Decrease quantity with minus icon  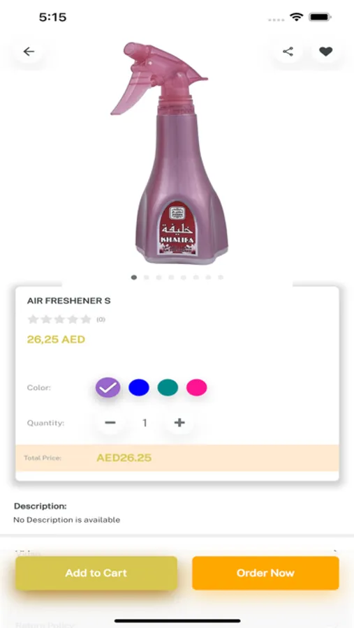pyautogui.click(x=110, y=423)
